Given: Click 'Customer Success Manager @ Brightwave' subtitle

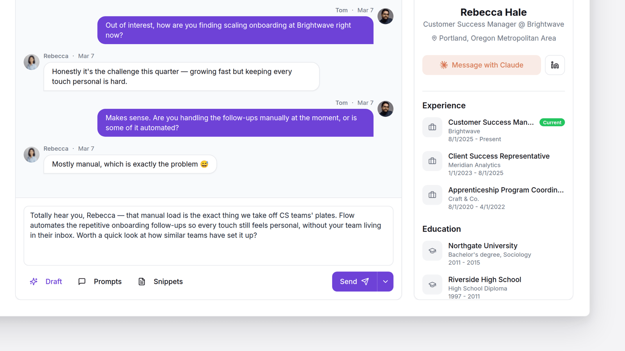Looking at the screenshot, I should pyautogui.click(x=493, y=24).
